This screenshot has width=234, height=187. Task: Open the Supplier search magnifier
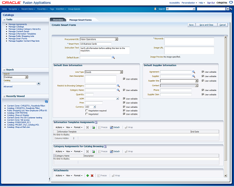pyautogui.click(x=193, y=76)
